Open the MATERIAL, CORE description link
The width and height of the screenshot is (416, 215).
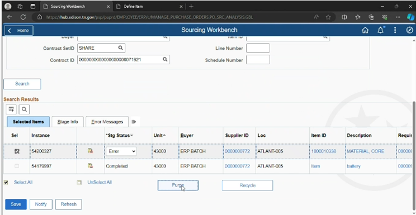point(365,151)
